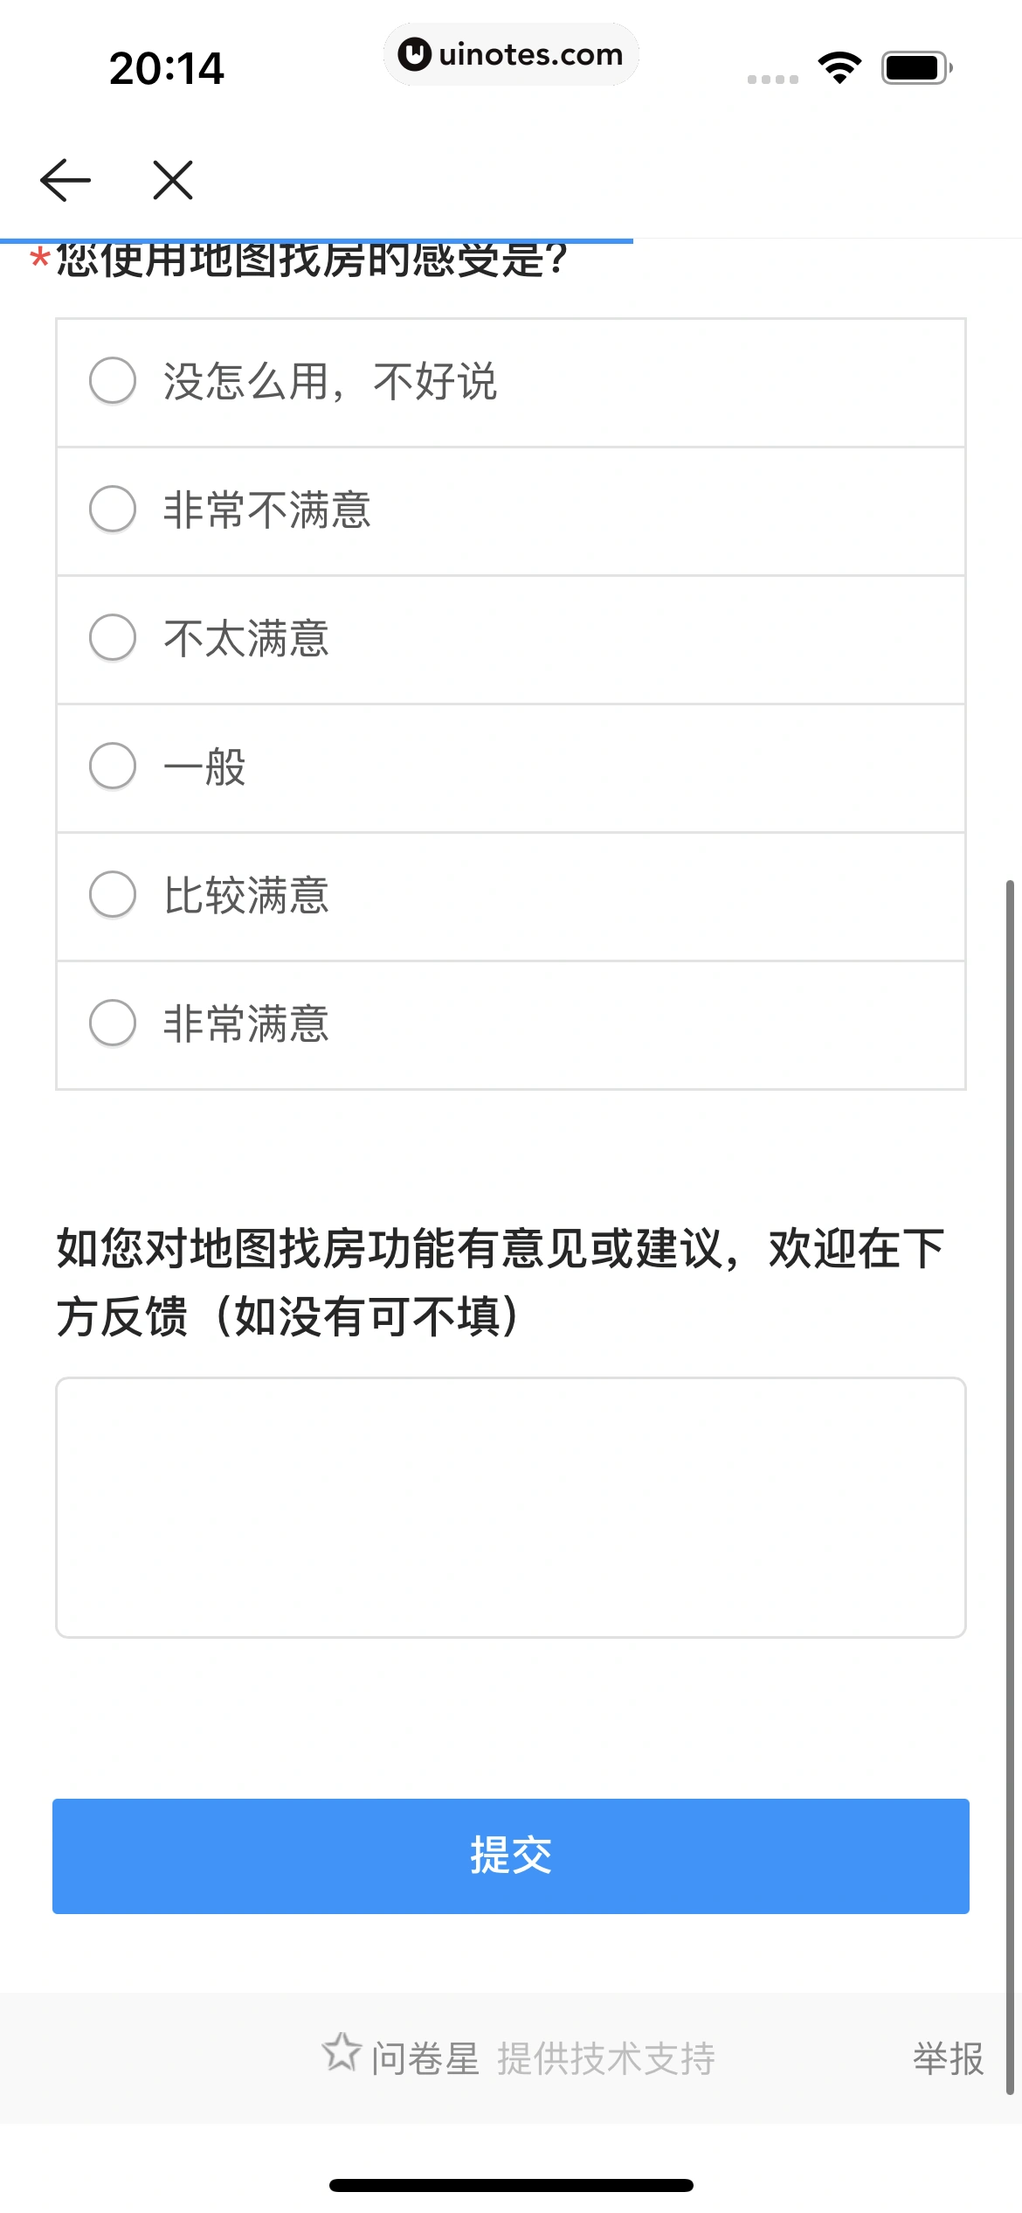
Task: Pick the 不太满意 option
Action: coord(113,638)
